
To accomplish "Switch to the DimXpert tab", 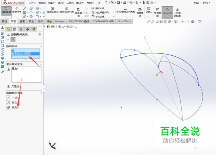I will tap(60, 21).
